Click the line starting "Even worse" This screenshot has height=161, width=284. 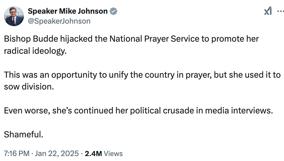pos(138,111)
